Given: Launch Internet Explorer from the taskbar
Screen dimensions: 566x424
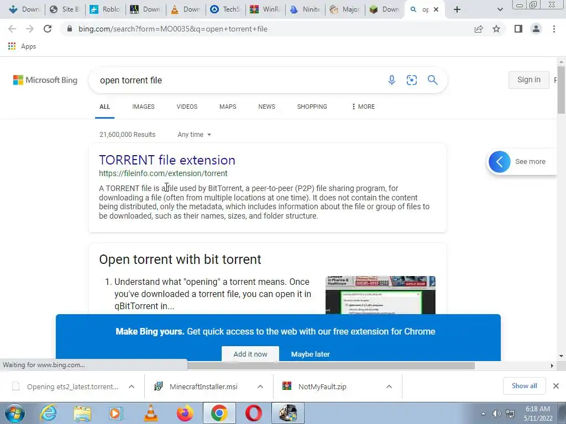Looking at the screenshot, I should click(x=49, y=413).
